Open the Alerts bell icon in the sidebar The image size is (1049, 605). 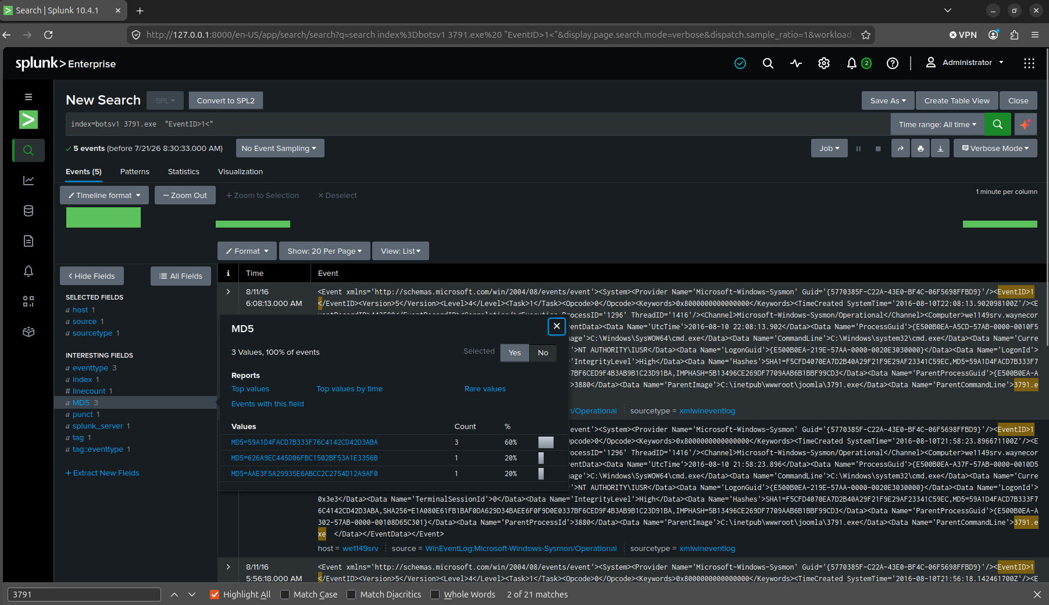click(28, 271)
